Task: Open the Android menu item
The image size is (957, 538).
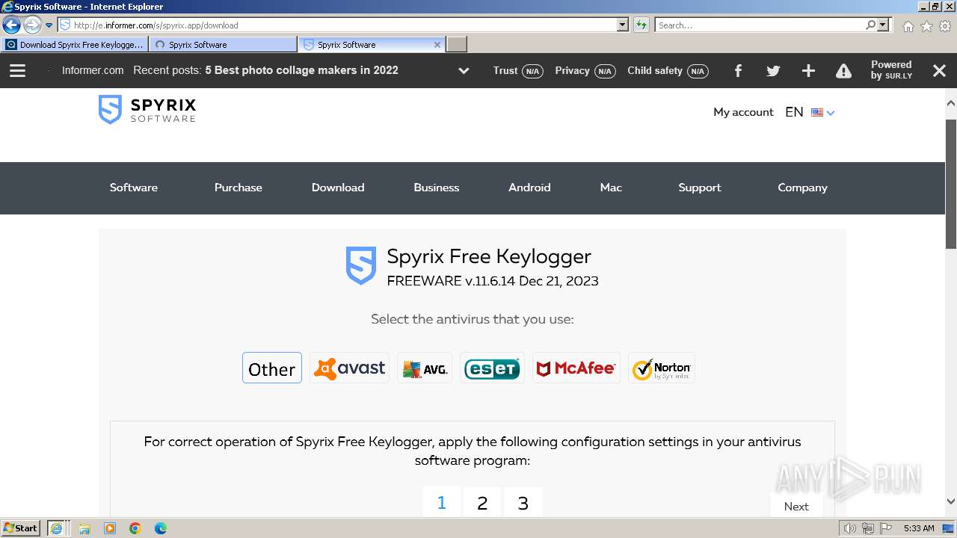Action: click(529, 188)
